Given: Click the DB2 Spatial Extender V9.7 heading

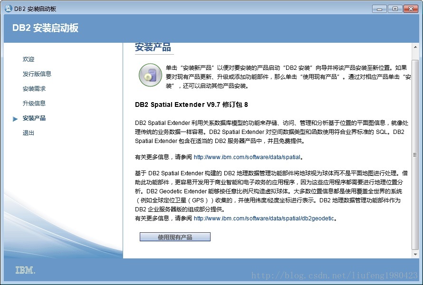Looking at the screenshot, I should click(x=191, y=104).
